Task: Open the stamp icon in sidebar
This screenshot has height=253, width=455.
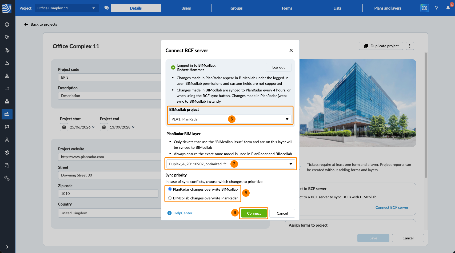Action: pyautogui.click(x=7, y=101)
